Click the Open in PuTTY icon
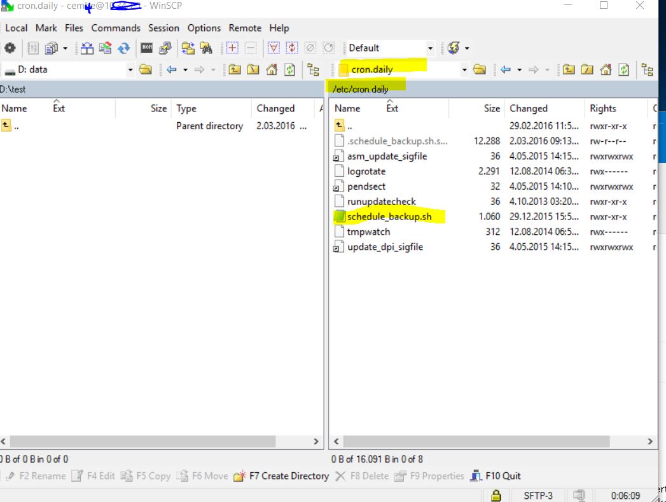This screenshot has height=502, width=666. [x=165, y=48]
